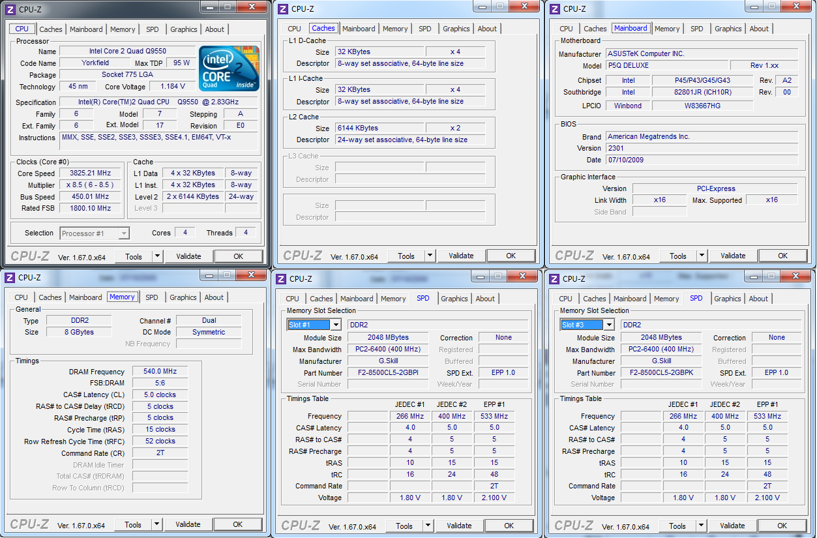Click the manufacturer 'ASUSTeK Computer INC.'
817x538 pixels.
(702, 53)
